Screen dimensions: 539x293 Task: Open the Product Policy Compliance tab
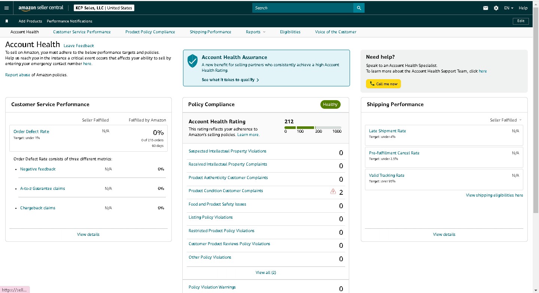150,32
